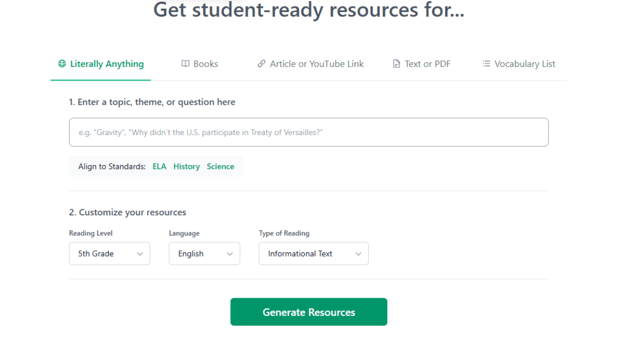Viewport: 624px width, 350px height.
Task: Click the document icon beside Text or PDF
Action: click(396, 64)
